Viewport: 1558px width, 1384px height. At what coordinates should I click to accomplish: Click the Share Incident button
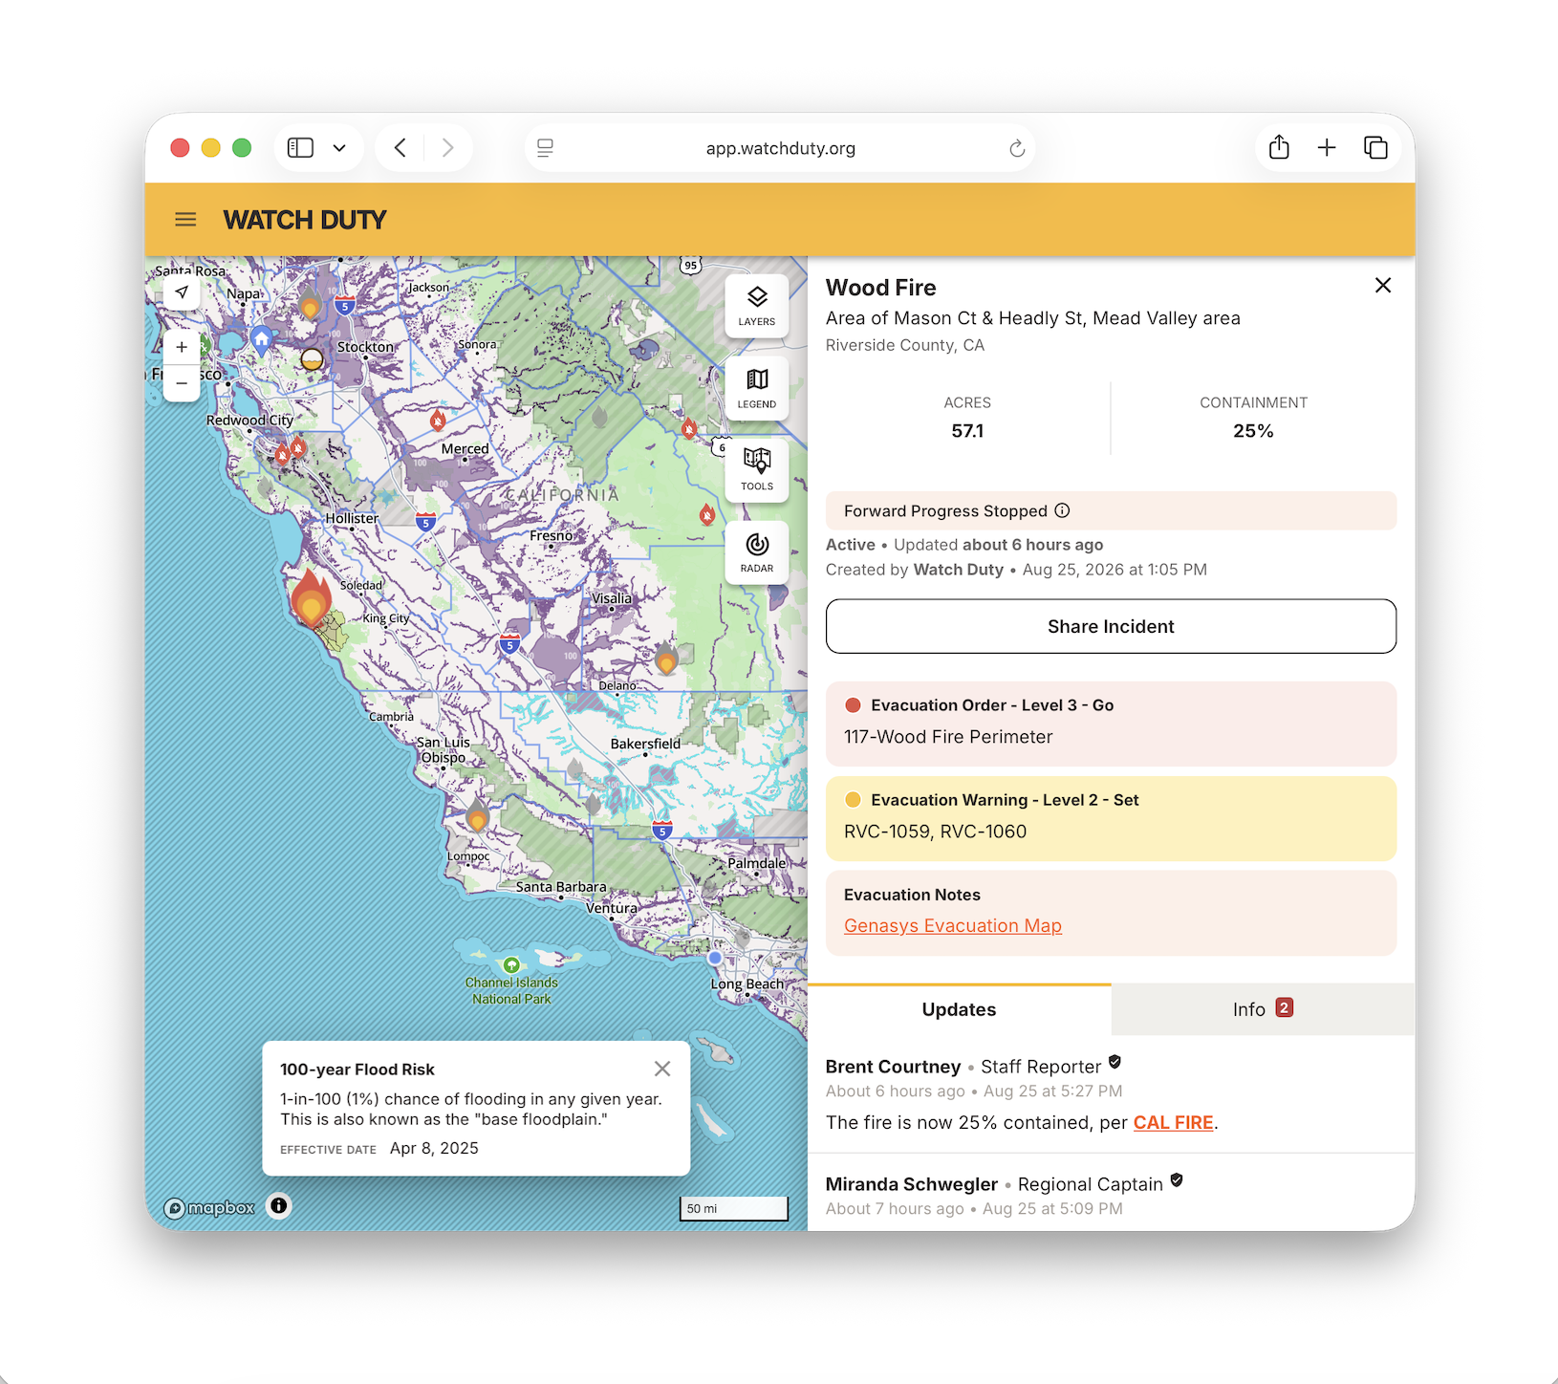[x=1111, y=626]
